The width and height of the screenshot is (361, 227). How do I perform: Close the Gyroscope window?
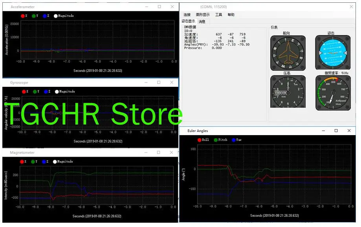click(x=172, y=82)
